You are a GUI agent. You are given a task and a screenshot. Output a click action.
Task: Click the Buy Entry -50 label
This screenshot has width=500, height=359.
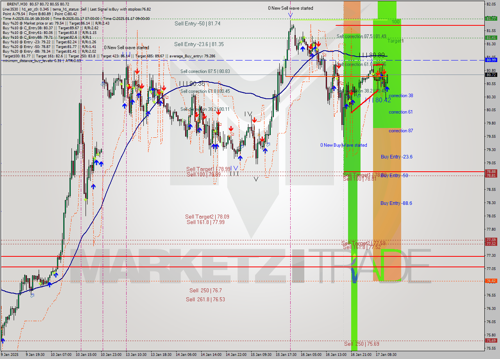click(x=395, y=176)
